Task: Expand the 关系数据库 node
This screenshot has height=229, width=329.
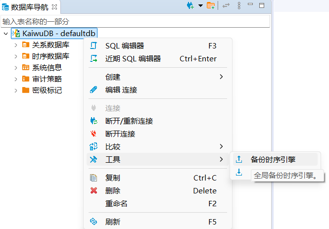Action: tap(16, 45)
